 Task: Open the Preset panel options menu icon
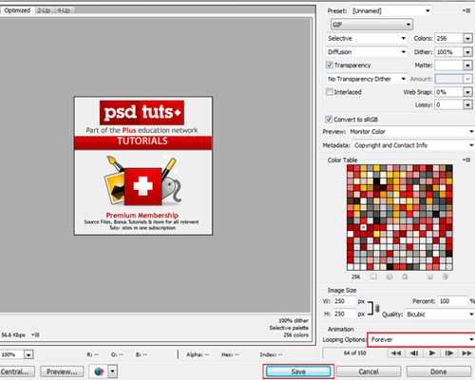pos(466,10)
